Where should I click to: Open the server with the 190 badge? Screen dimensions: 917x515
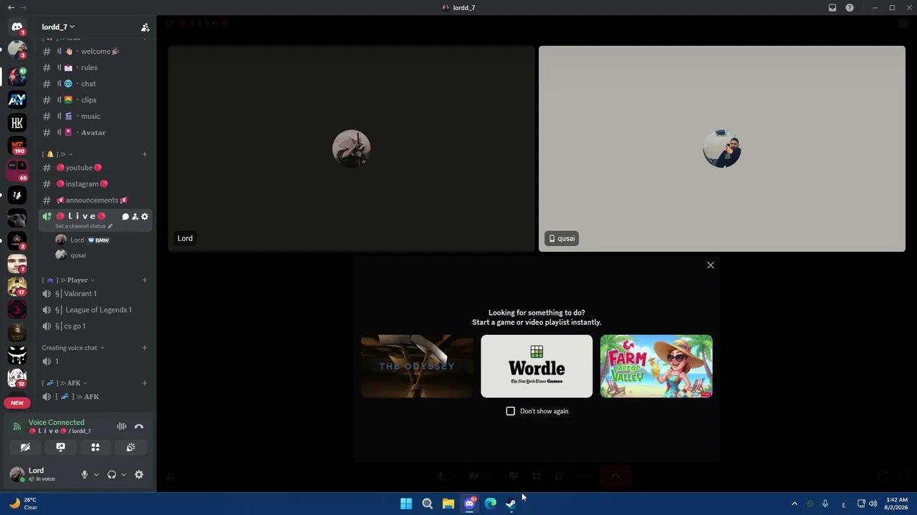point(17,147)
